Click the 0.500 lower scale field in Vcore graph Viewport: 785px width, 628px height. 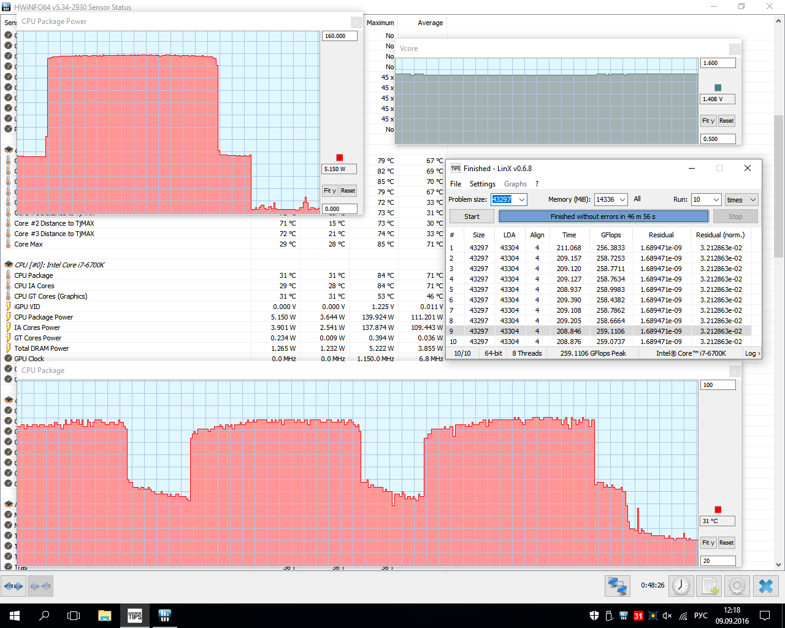[718, 139]
